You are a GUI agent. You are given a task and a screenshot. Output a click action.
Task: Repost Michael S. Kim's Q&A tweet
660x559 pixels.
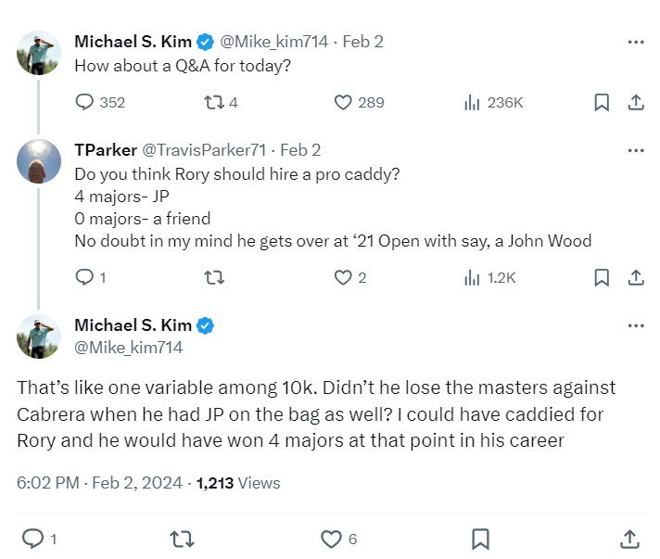212,102
